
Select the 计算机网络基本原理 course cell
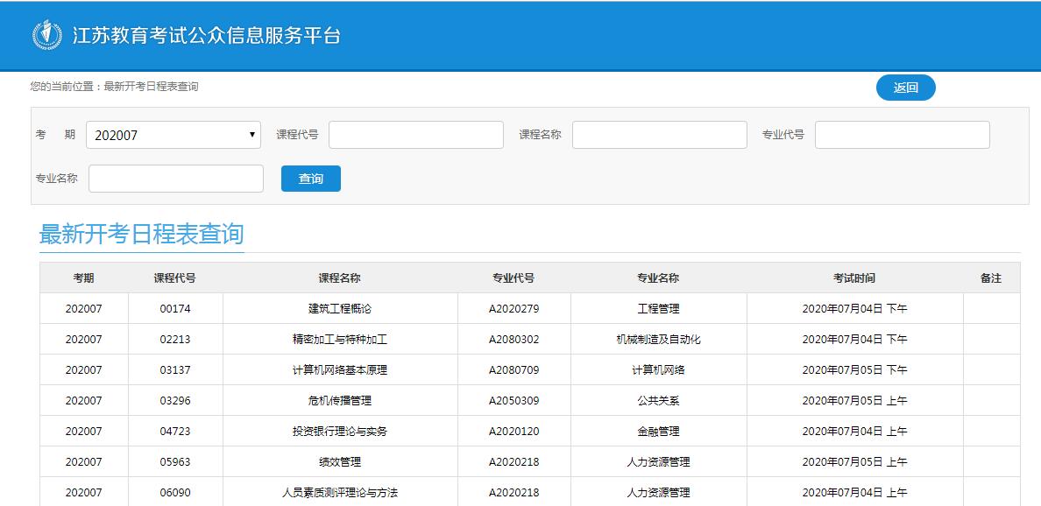(x=339, y=370)
